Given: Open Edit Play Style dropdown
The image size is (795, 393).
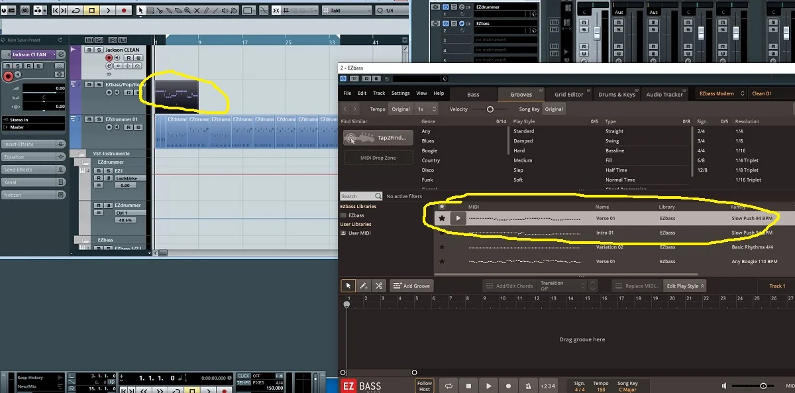Looking at the screenshot, I should point(685,286).
